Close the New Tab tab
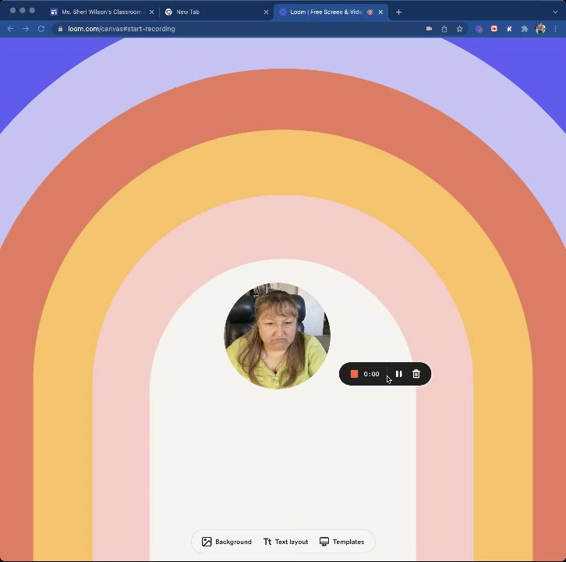The width and height of the screenshot is (566, 562). 266,12
